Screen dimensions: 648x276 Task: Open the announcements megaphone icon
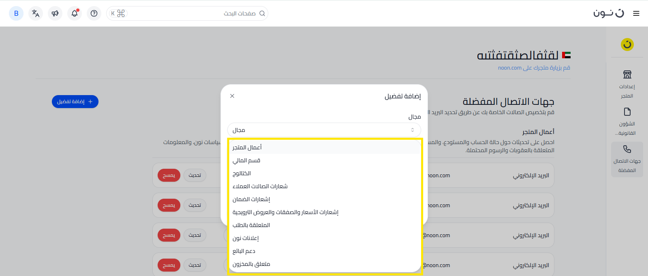[55, 13]
